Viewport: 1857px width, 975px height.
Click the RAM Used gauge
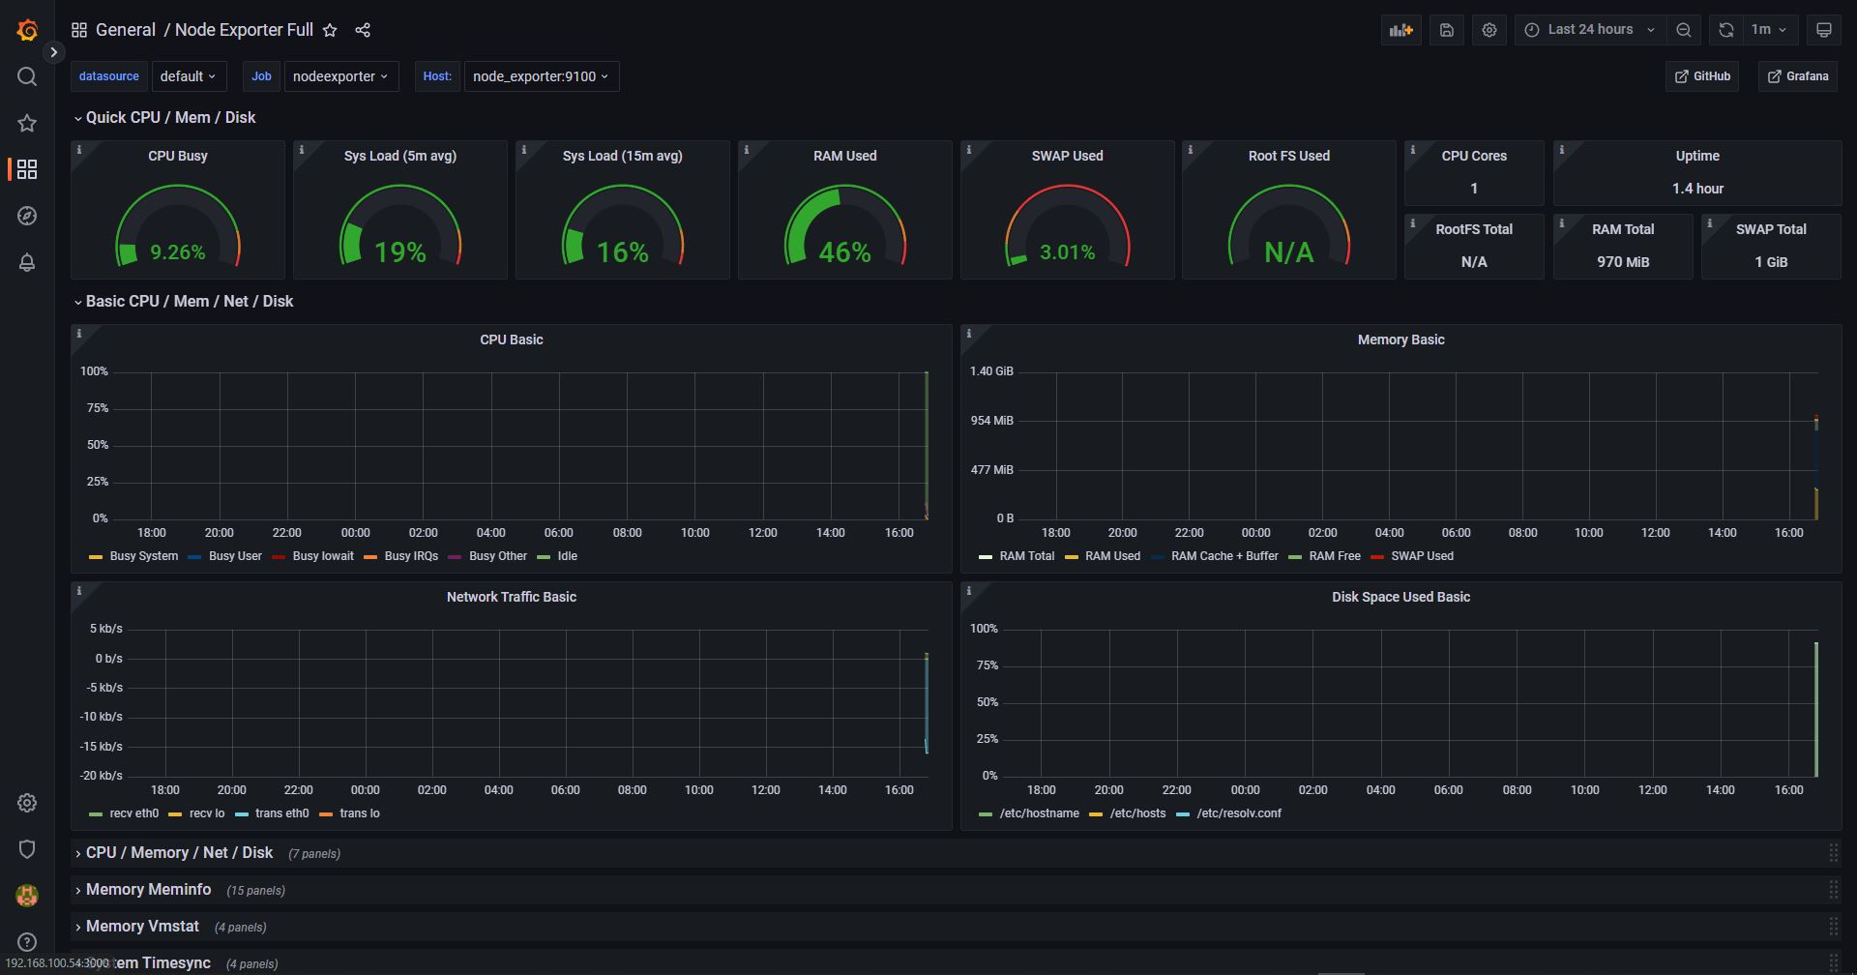click(845, 225)
